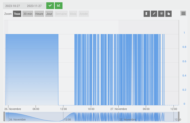Toggle the first dark chart option icon

[147, 14]
